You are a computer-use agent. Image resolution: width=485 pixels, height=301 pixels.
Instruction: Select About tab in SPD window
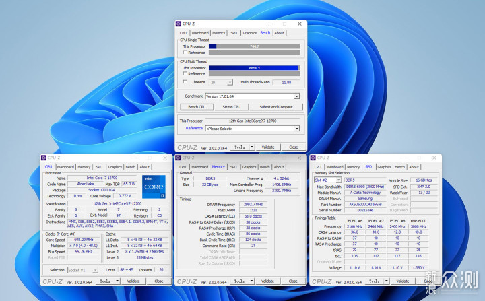click(414, 167)
